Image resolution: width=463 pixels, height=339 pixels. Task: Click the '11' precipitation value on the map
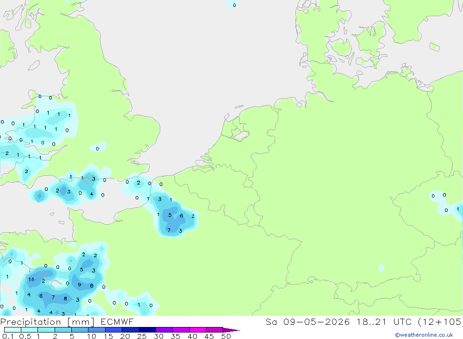pyautogui.click(x=31, y=279)
